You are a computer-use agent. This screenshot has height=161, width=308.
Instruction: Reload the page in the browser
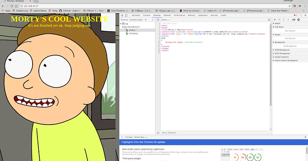tap(12, 6)
